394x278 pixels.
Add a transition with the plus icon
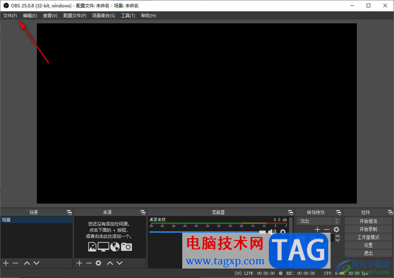tap(317, 229)
